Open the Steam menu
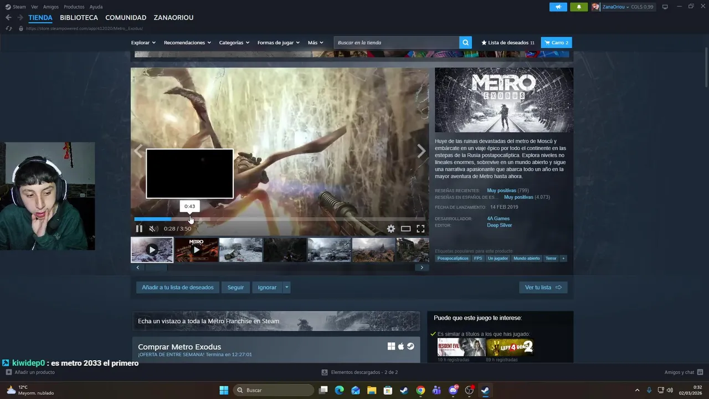This screenshot has height=399, width=709. point(16,7)
